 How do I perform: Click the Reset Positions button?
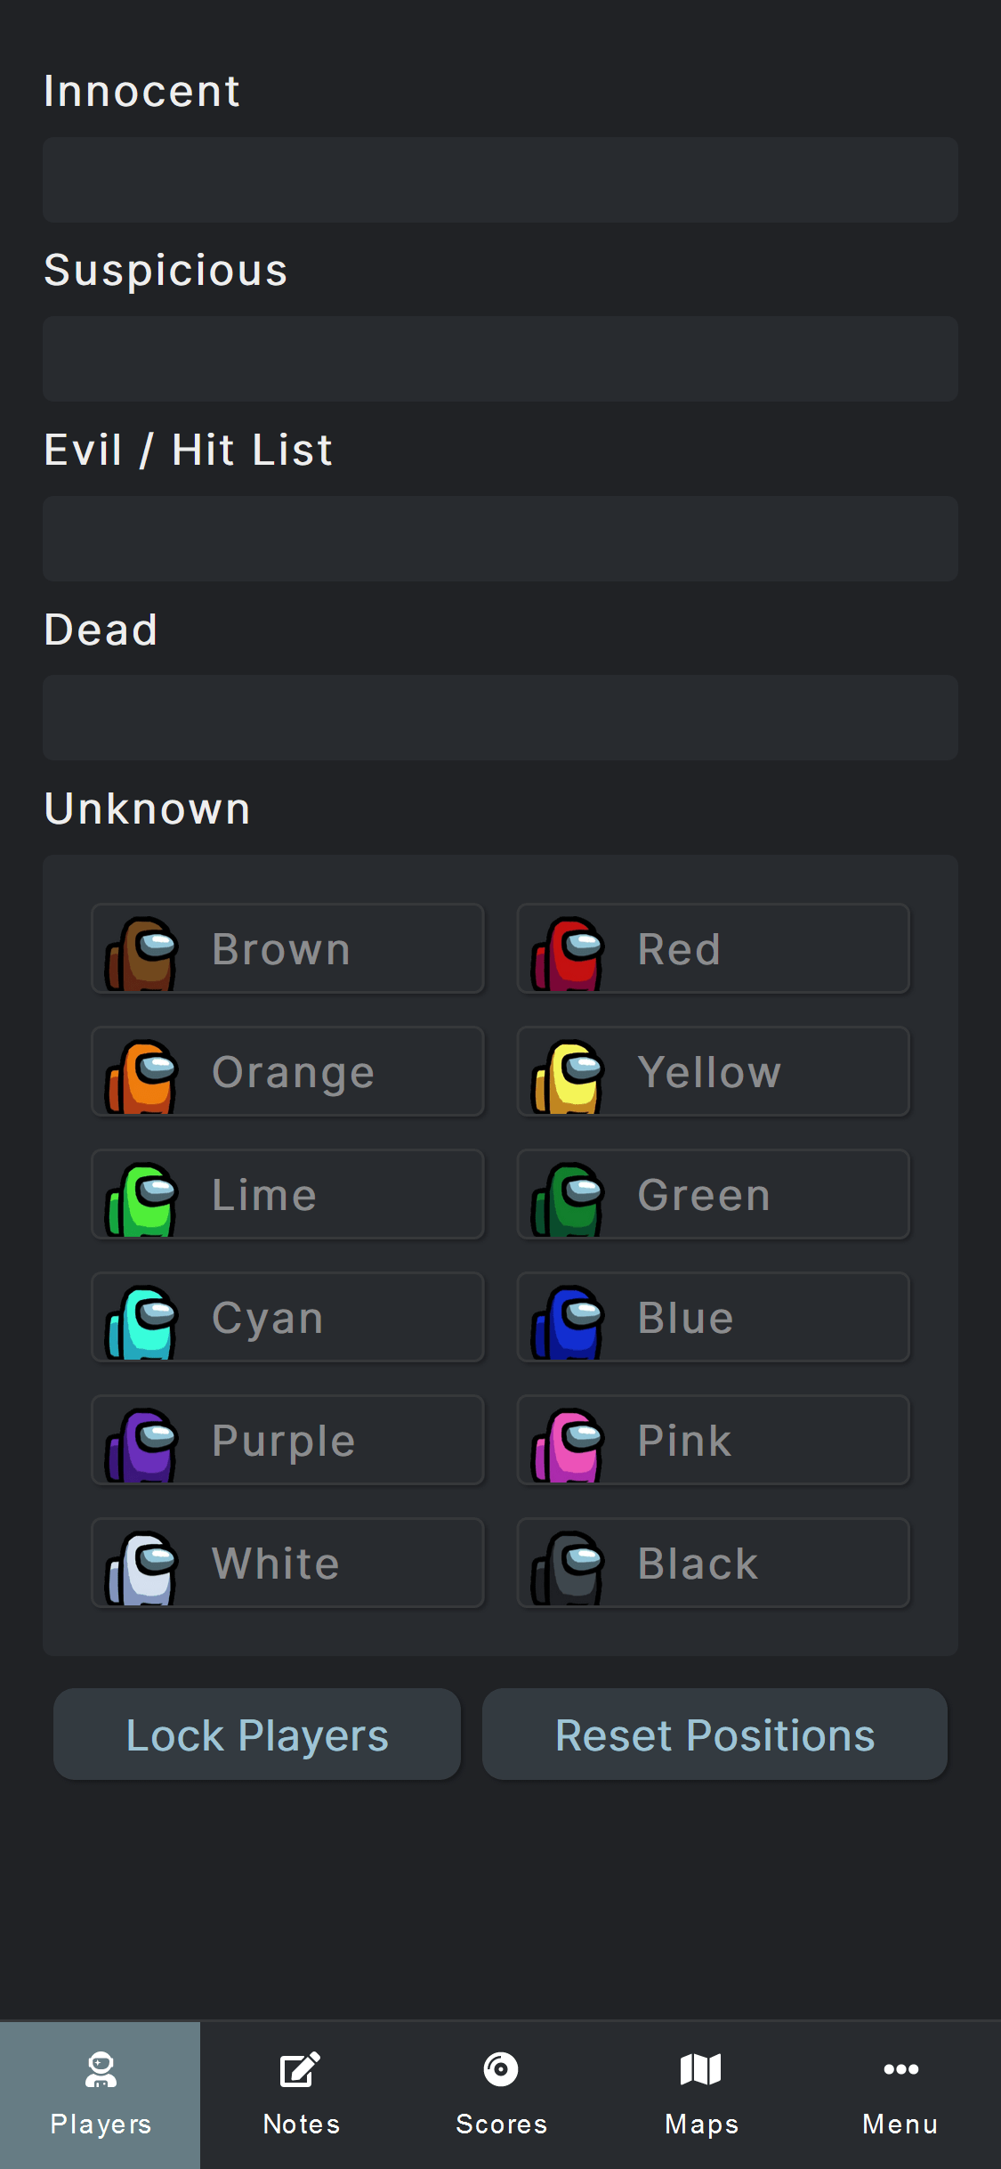click(714, 1734)
